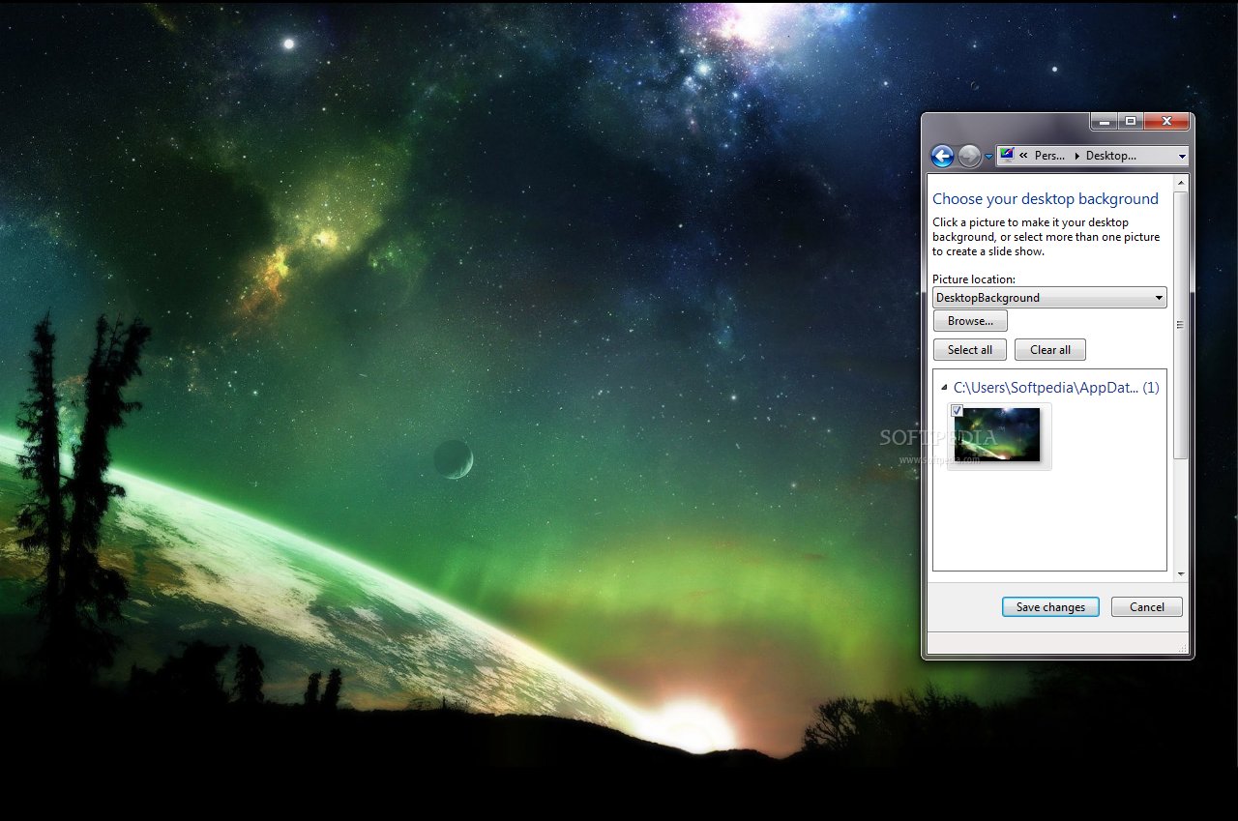Screen dimensions: 1238x821
Task: Click the greyed Forward arrow button
Action: [969, 156]
